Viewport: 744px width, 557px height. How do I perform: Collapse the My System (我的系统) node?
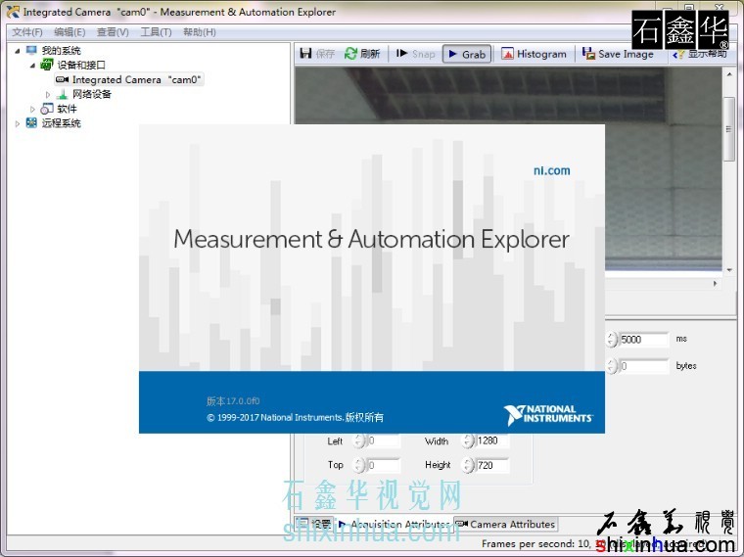(x=18, y=50)
